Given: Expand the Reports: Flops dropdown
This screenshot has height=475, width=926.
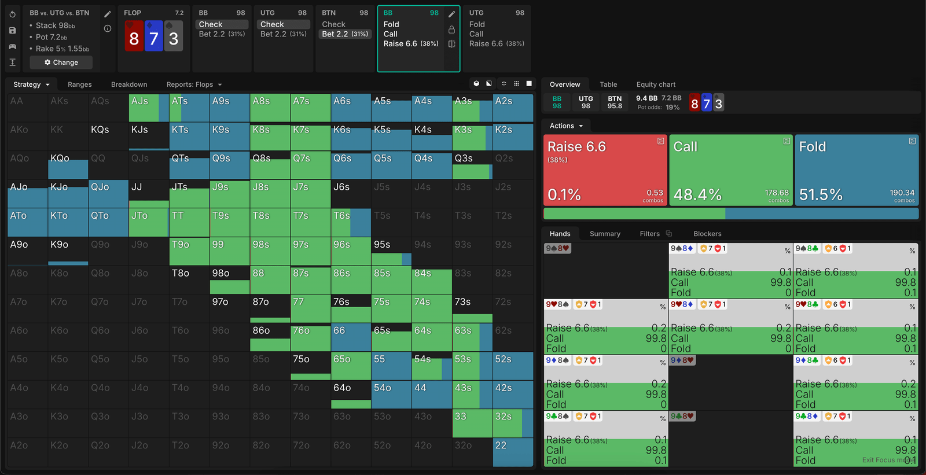Looking at the screenshot, I should (x=194, y=84).
